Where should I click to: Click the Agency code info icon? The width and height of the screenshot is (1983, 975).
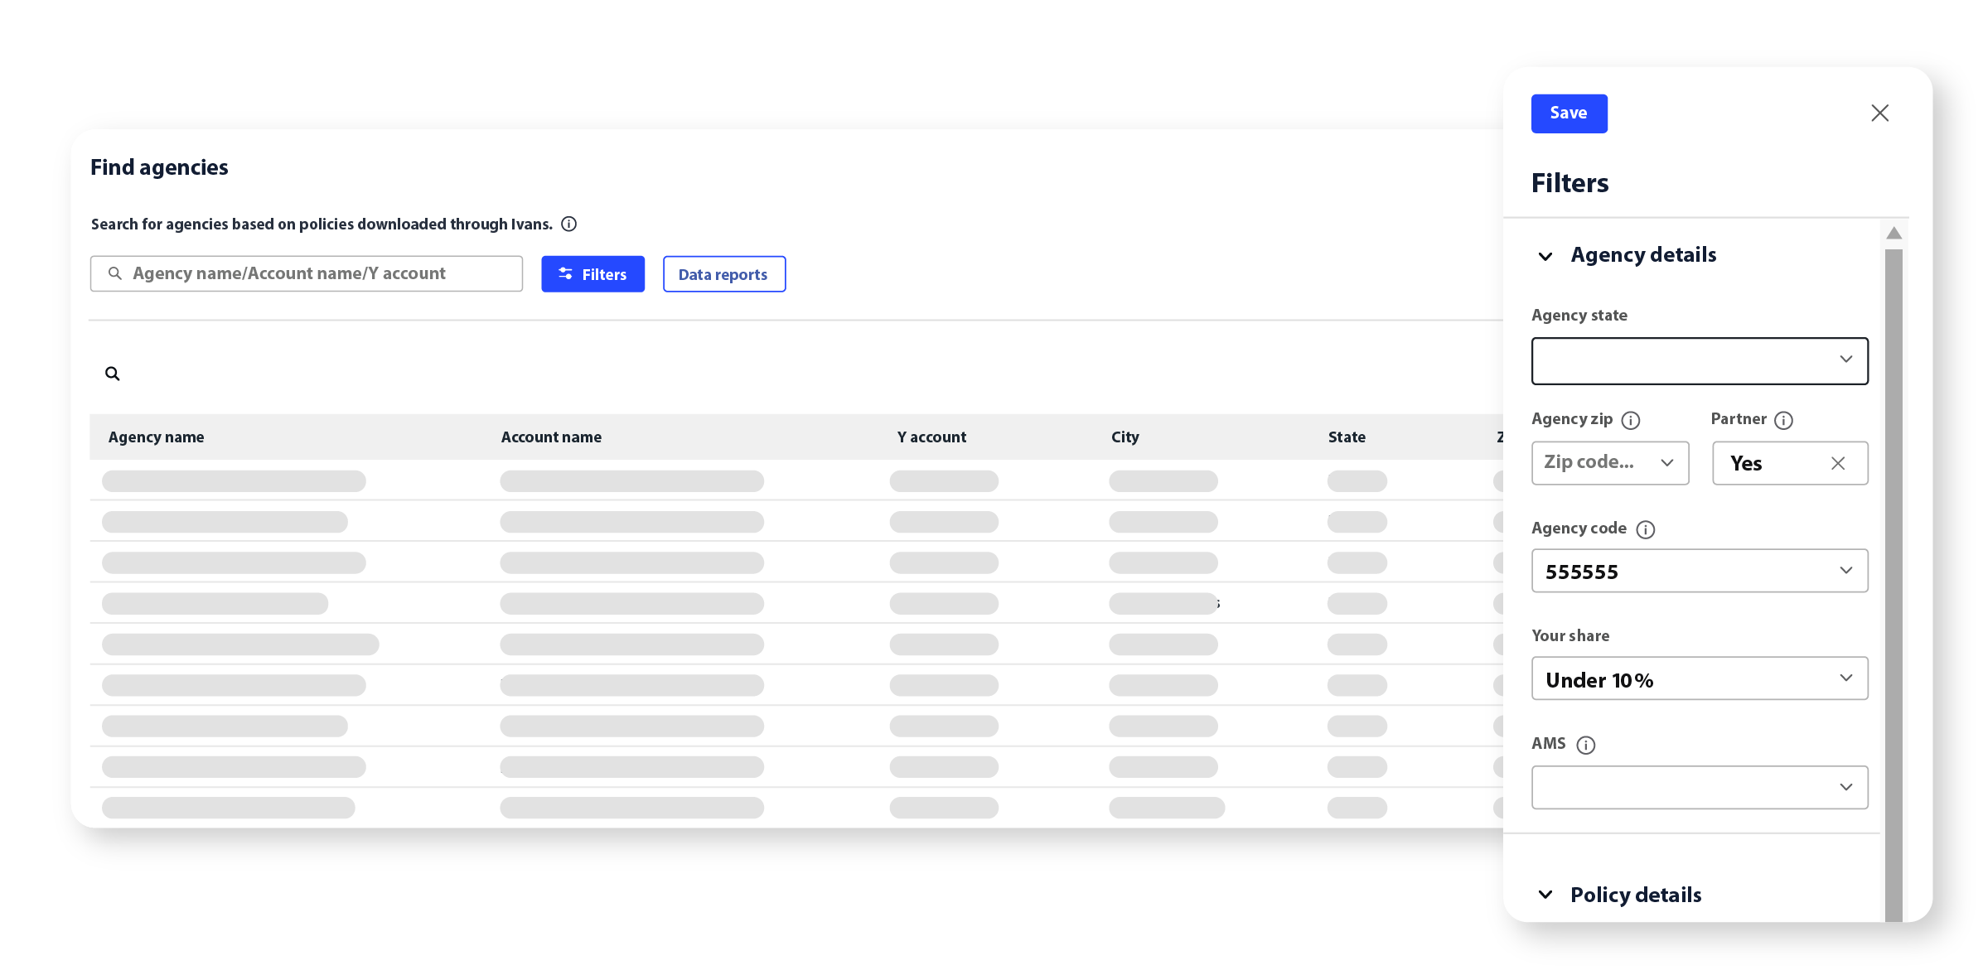tap(1646, 529)
